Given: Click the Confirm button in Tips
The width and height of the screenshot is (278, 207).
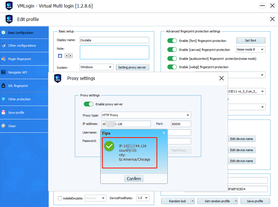Looking at the screenshot, I should point(134,179).
